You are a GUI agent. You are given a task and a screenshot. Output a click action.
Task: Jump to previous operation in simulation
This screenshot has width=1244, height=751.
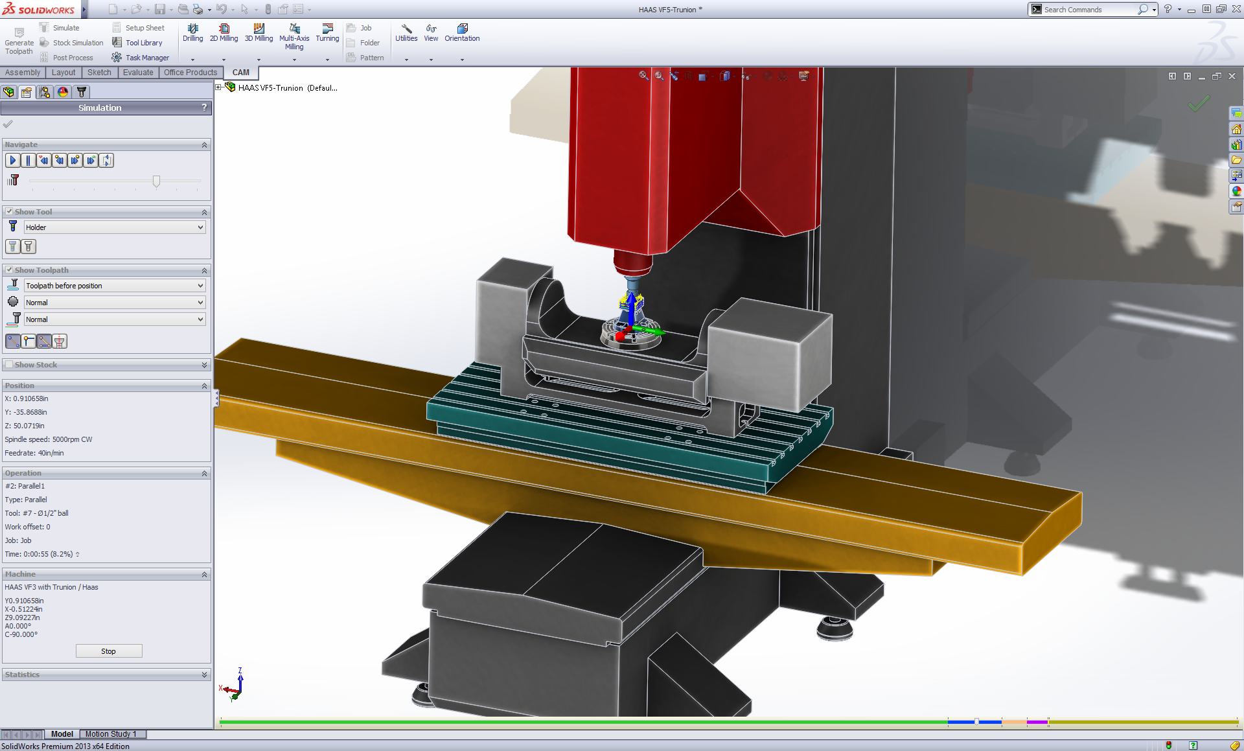(x=43, y=160)
